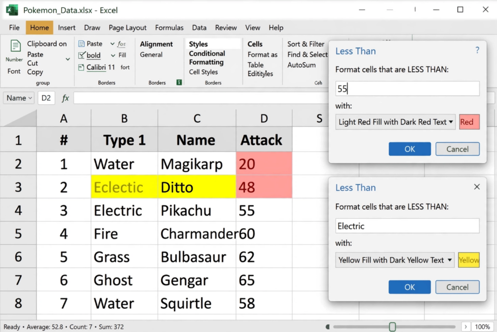Select column D header

point(264,118)
